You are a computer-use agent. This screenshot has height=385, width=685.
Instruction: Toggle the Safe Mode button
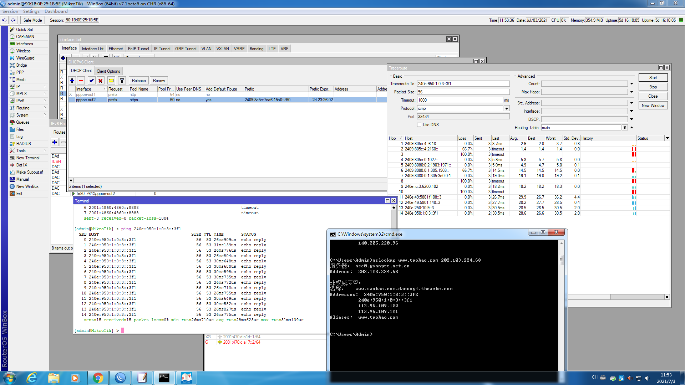[32, 20]
